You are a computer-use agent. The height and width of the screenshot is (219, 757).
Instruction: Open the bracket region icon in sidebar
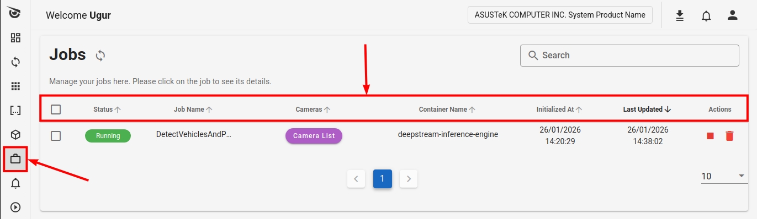click(x=15, y=111)
